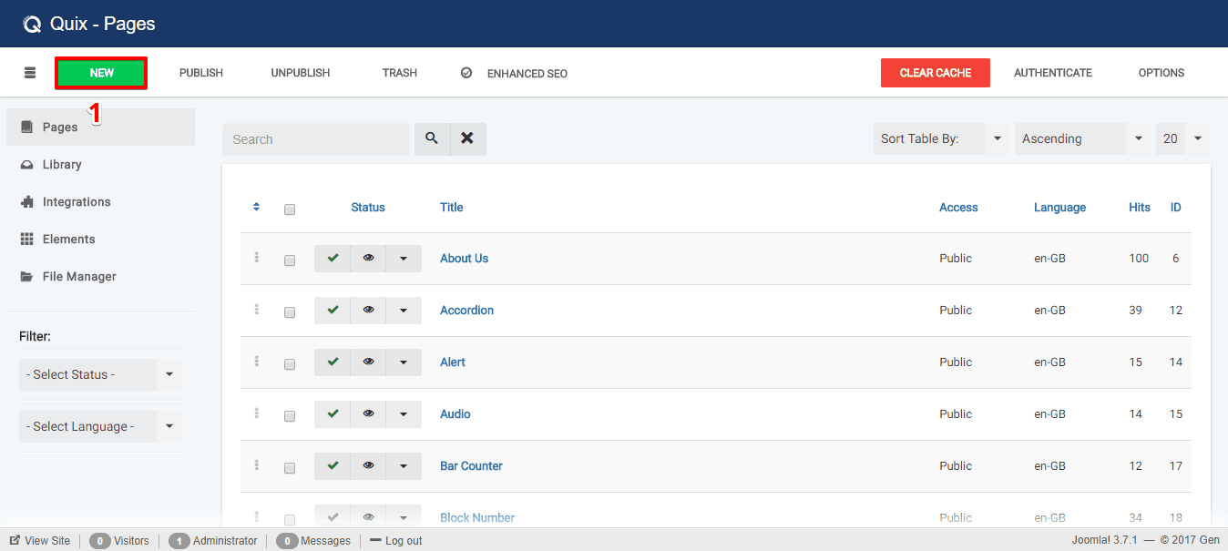1228x551 pixels.
Task: Click the Unpublish toolbar button
Action: 301,73
